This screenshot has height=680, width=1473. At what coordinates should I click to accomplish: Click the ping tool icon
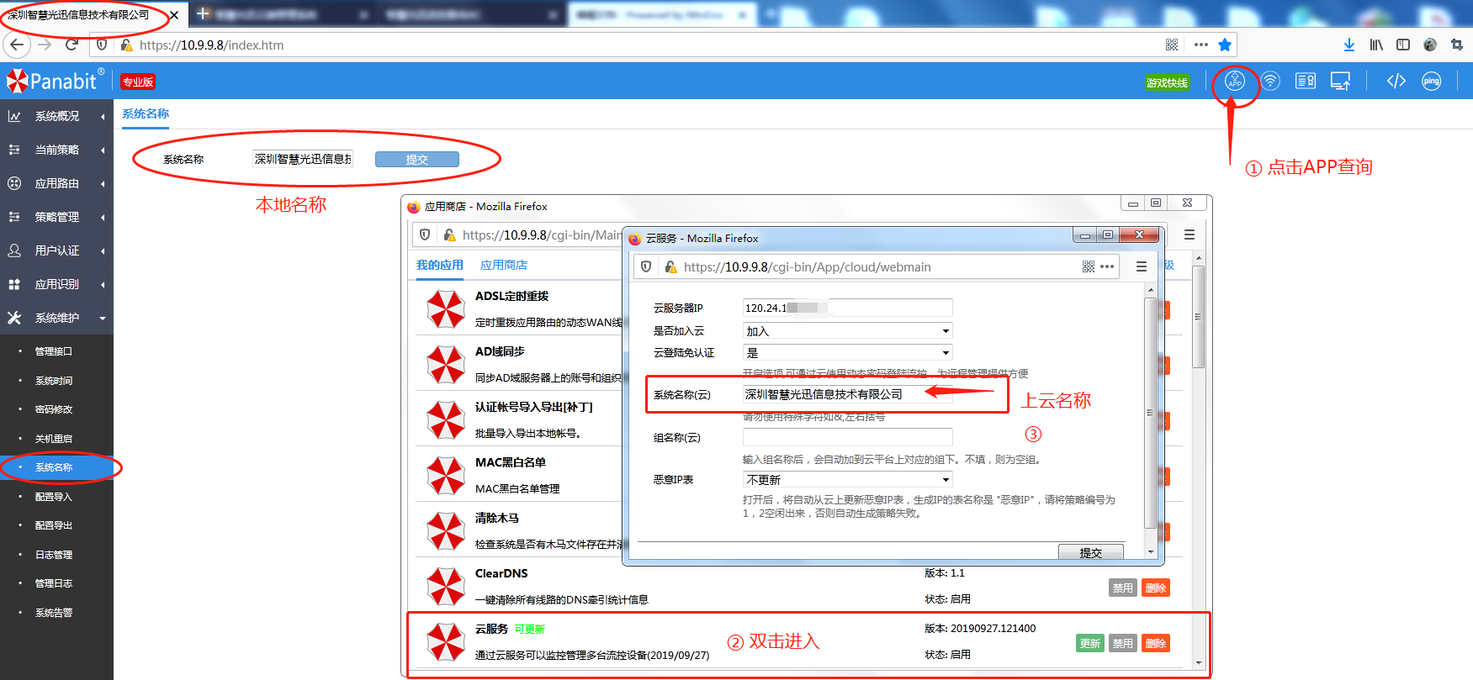tap(1431, 82)
